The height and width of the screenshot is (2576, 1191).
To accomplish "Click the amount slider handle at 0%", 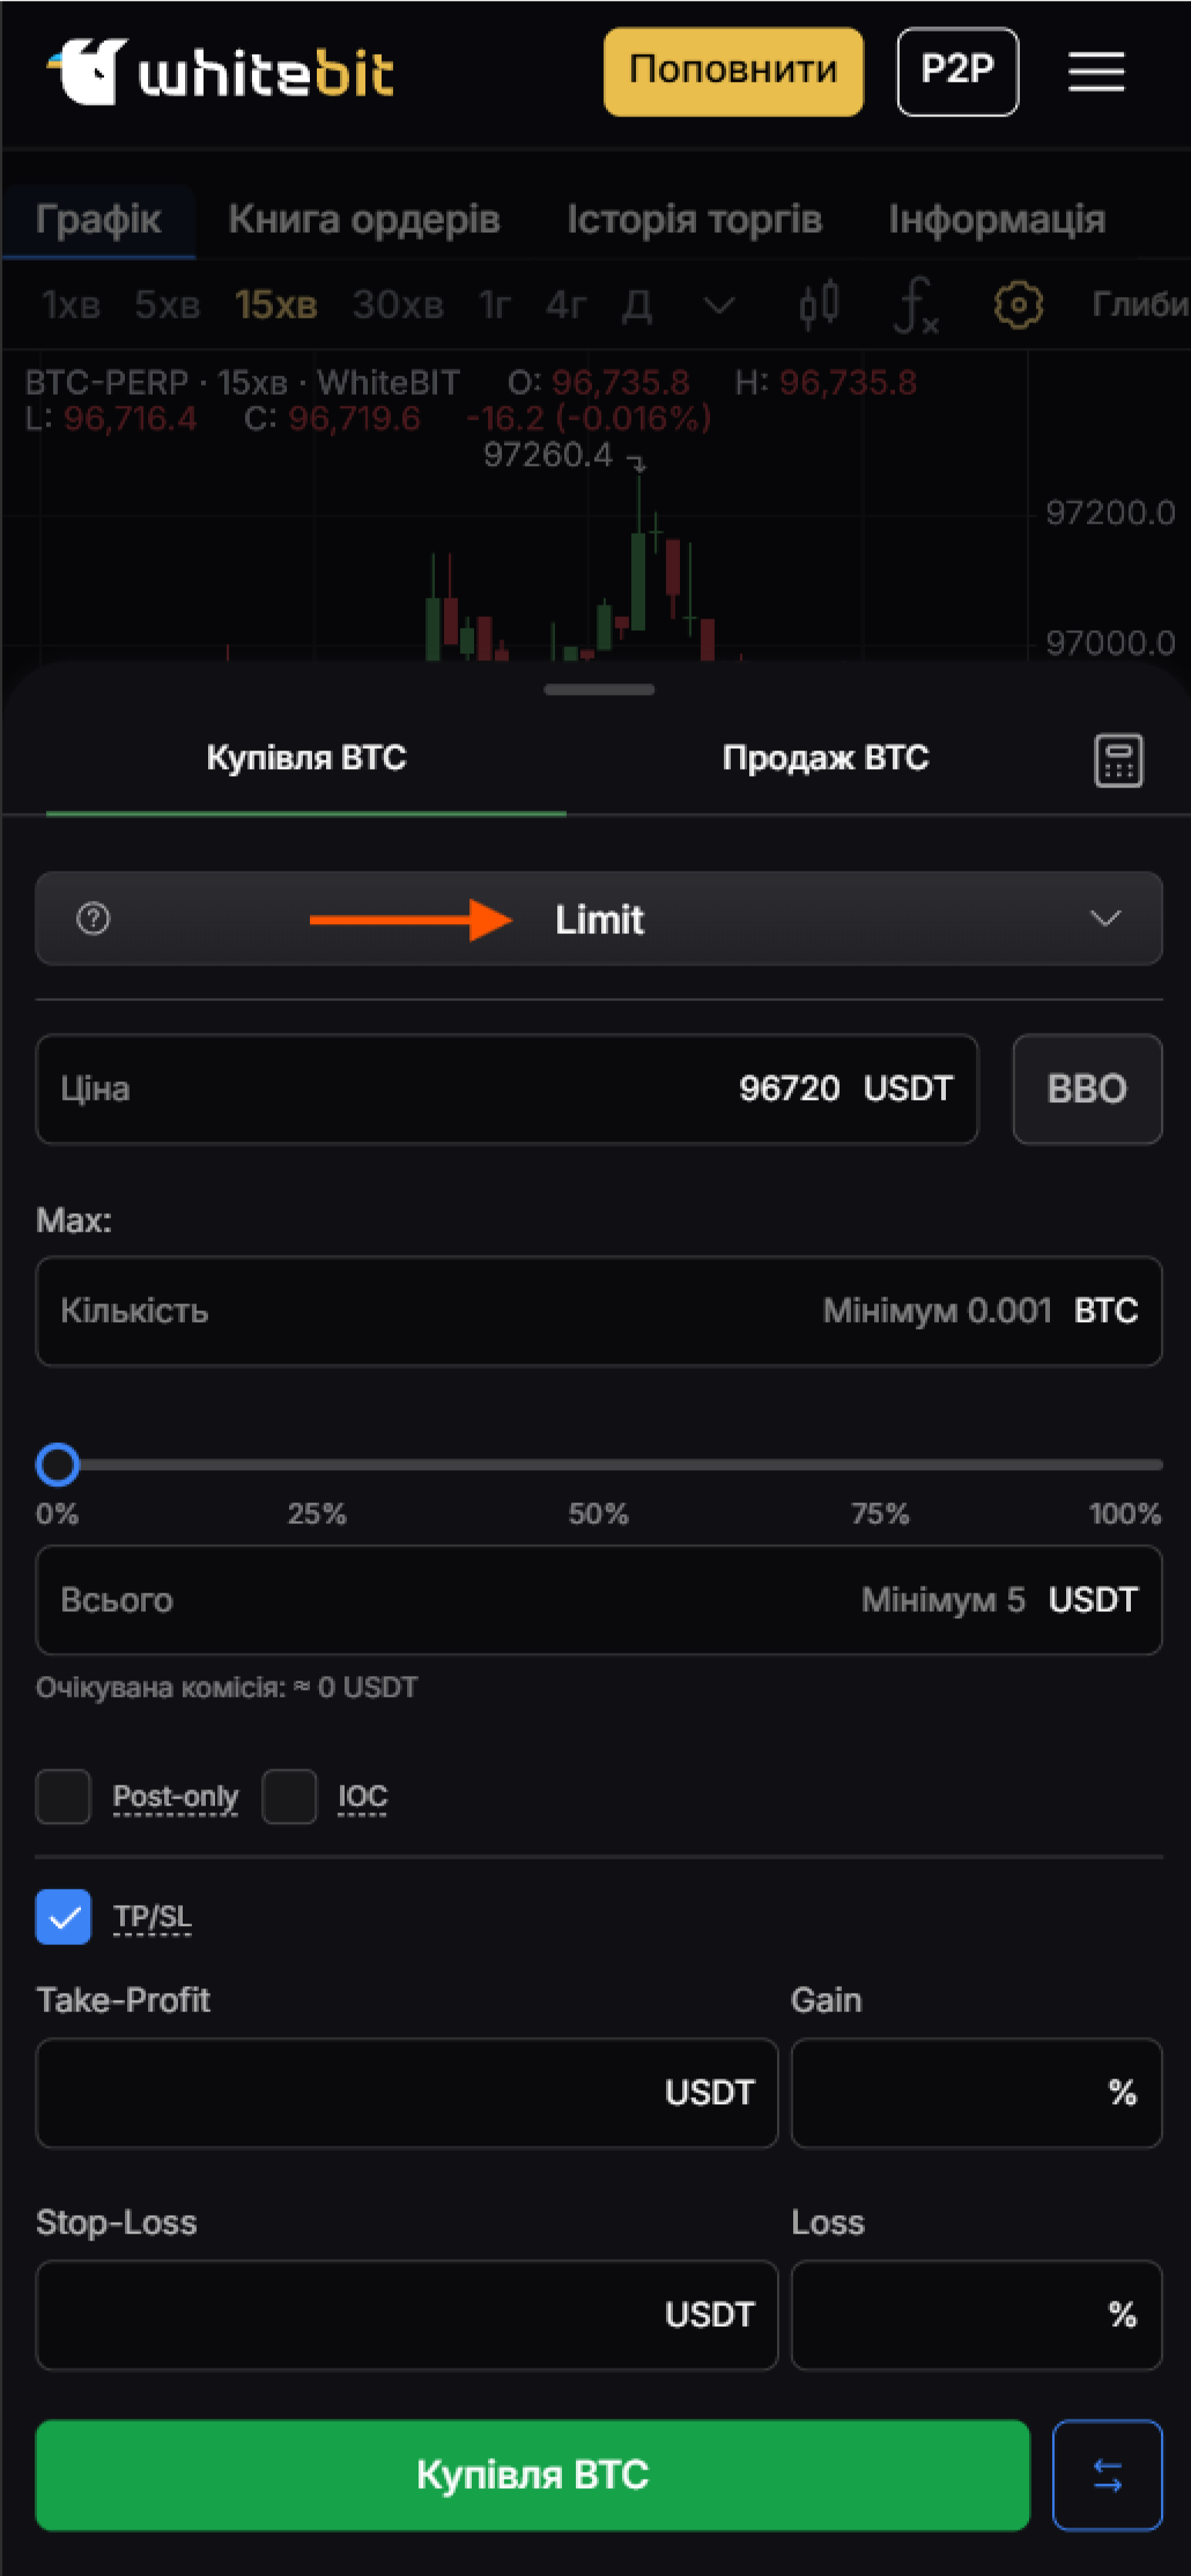I will 58,1464.
